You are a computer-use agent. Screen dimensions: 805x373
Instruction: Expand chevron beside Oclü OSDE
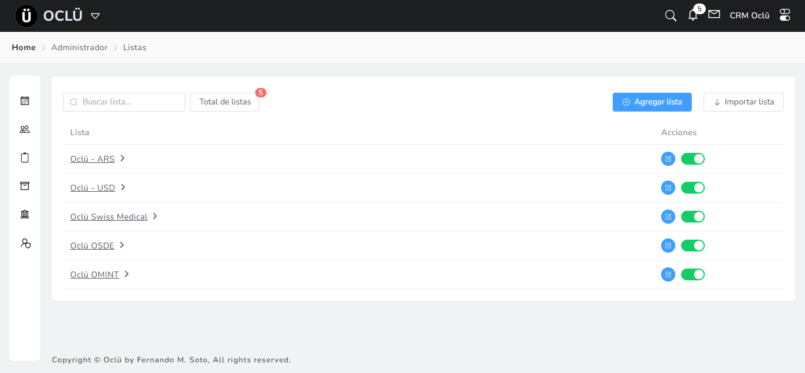122,245
